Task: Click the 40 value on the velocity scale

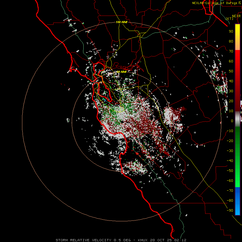Action: click(x=231, y=81)
